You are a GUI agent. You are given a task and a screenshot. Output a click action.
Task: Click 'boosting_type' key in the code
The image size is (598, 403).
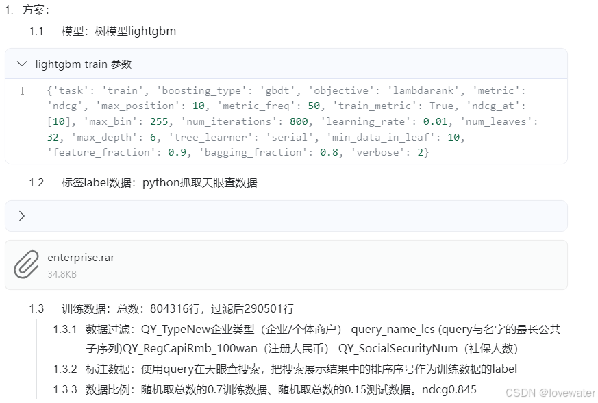[x=201, y=91]
